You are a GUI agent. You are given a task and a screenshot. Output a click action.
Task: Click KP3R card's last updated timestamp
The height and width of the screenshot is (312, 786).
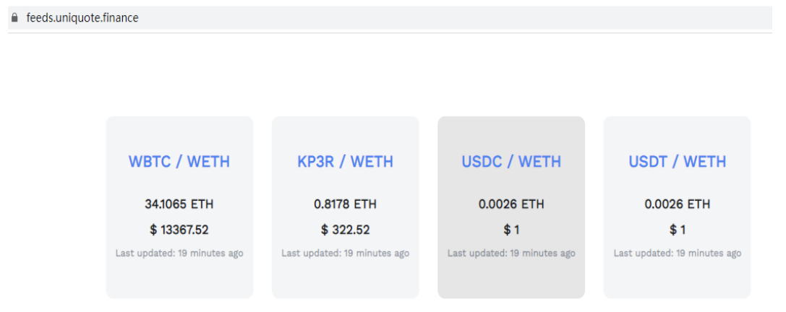[x=346, y=253]
